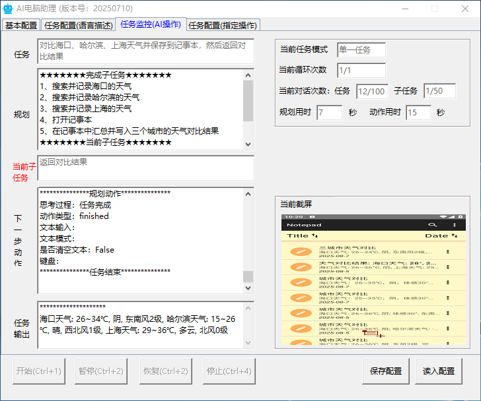The image size is (481, 401).
Task: Click the up arrow of 规划 scrollbar
Action: click(x=248, y=75)
